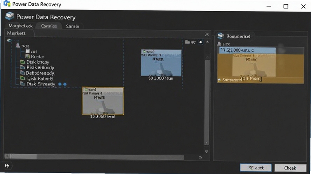The width and height of the screenshot is (311, 174).
Task: Maximize the Power Data Recovery window
Action: coord(286,6)
